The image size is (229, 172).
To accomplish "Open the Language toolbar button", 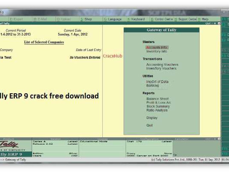I will (x=113, y=19).
